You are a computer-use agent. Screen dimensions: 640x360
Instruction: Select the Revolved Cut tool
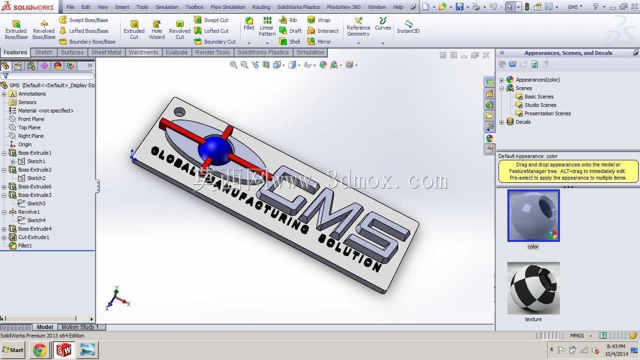(x=179, y=30)
